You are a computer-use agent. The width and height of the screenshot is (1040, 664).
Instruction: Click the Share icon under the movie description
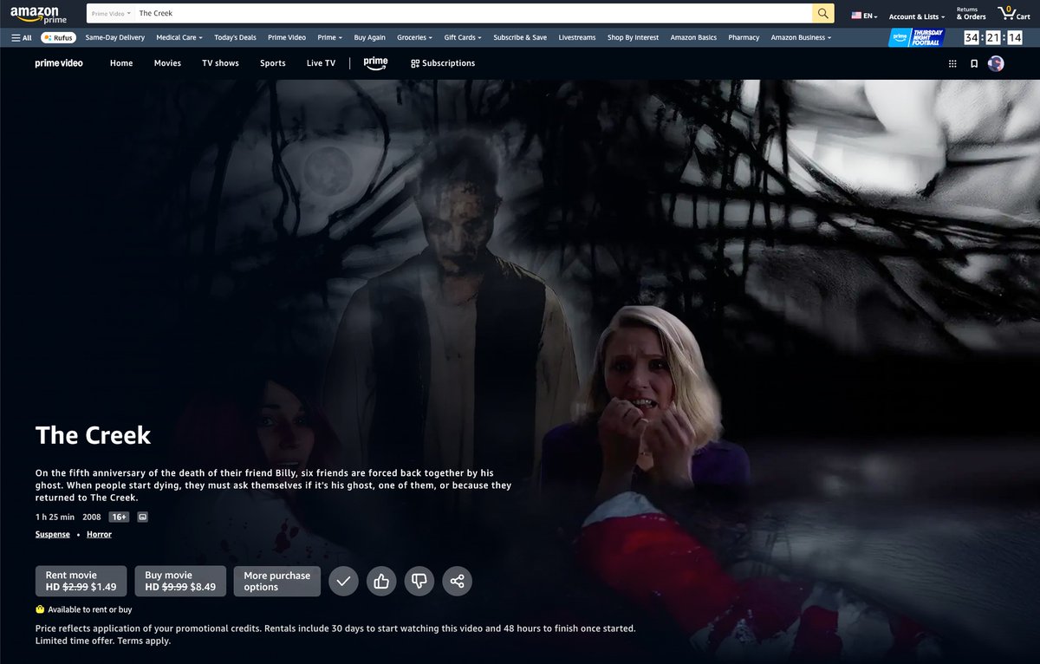[x=457, y=581]
